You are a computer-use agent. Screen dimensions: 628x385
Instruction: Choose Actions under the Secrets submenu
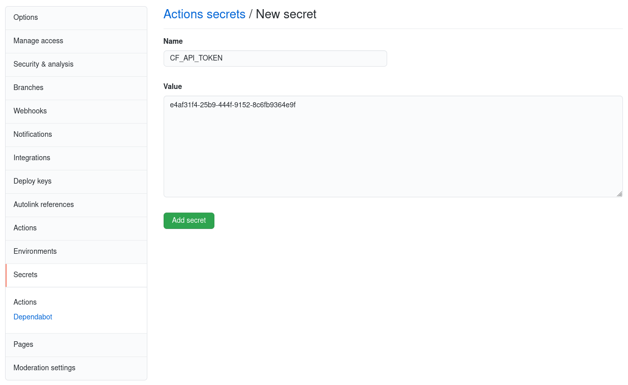(x=25, y=302)
